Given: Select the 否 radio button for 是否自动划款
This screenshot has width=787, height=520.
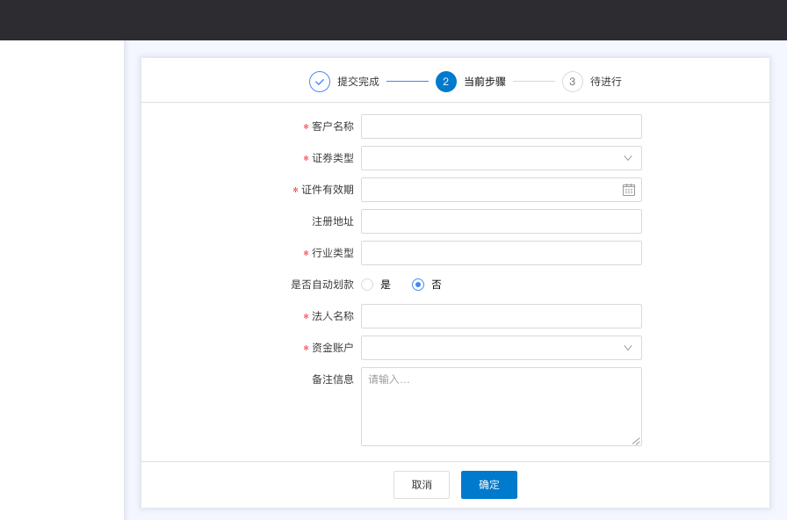Looking at the screenshot, I should click(418, 285).
